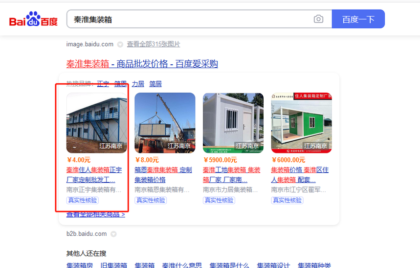Viewport: 420px width, 268px height.
Task: Expand arrow next to b2b.baidu.com
Action: coord(113,234)
